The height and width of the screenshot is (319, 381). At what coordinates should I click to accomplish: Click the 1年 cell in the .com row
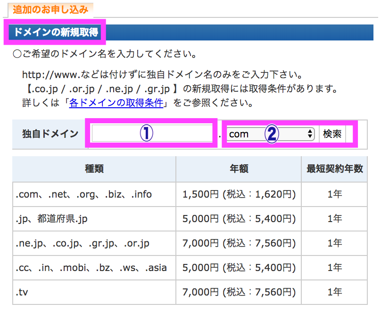335,194
